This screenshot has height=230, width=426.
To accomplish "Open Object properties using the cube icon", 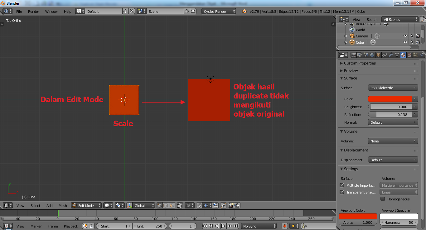I will (x=378, y=55).
